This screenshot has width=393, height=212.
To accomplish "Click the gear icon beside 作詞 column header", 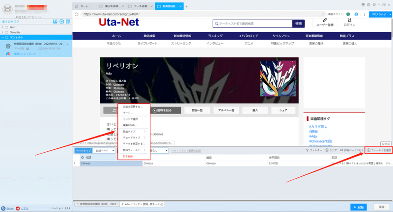I will point(83,158).
